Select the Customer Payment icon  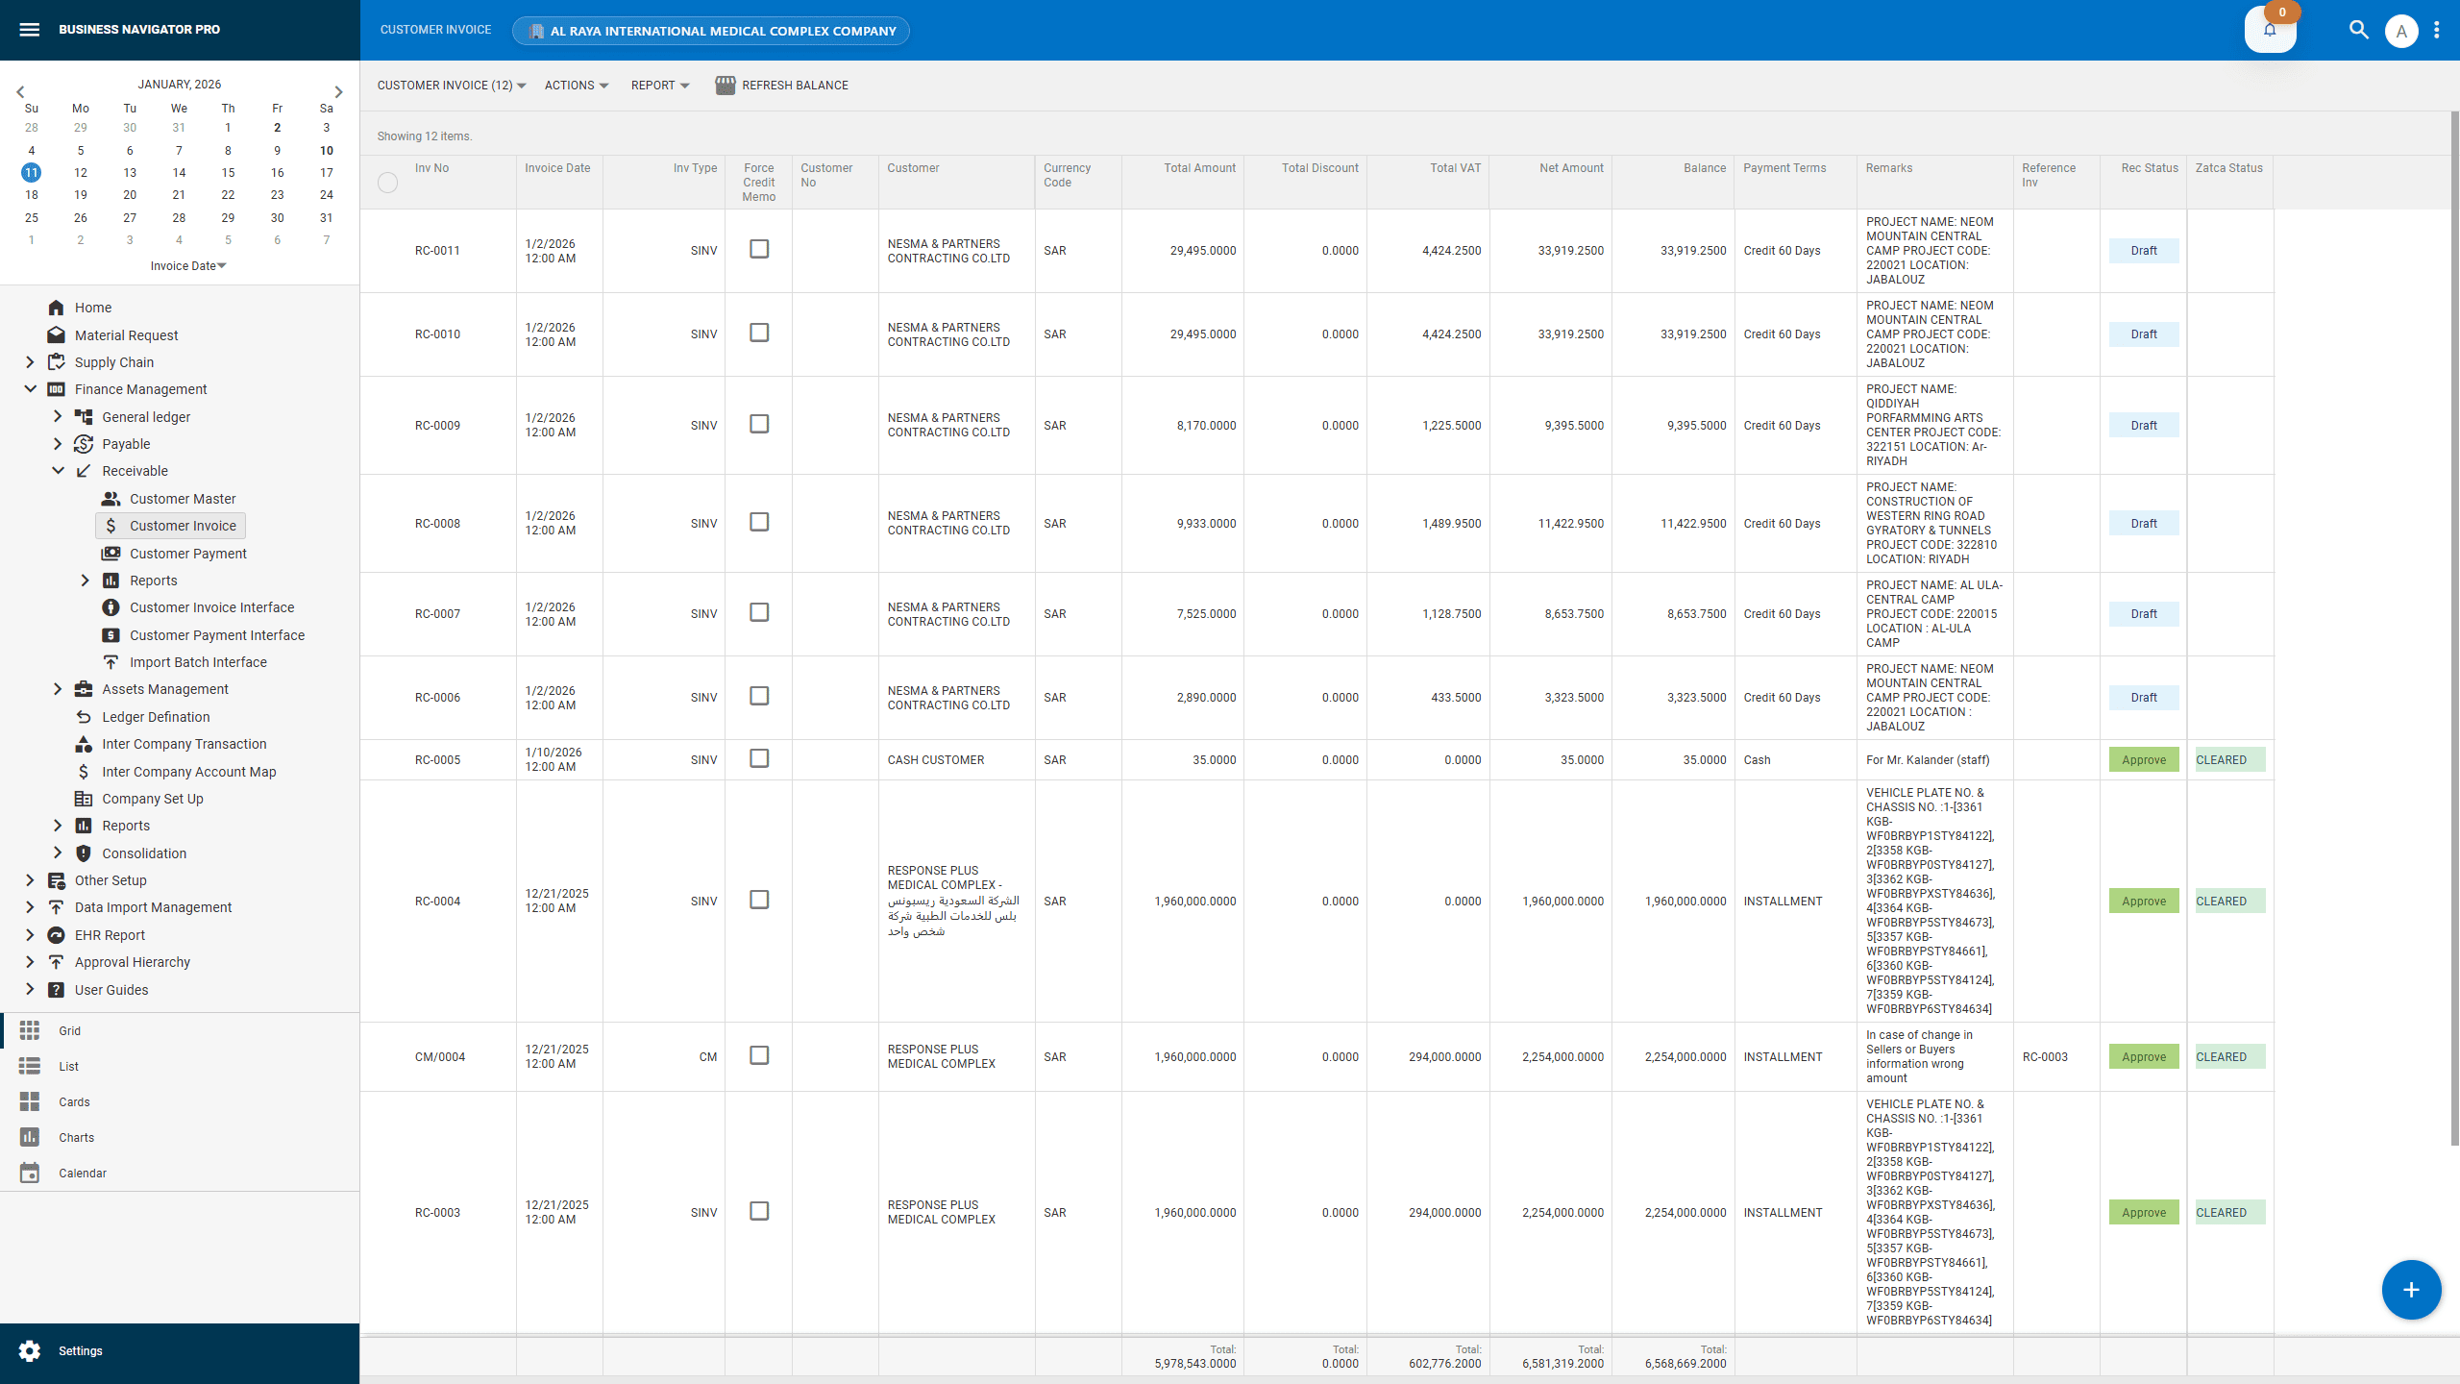tap(111, 553)
